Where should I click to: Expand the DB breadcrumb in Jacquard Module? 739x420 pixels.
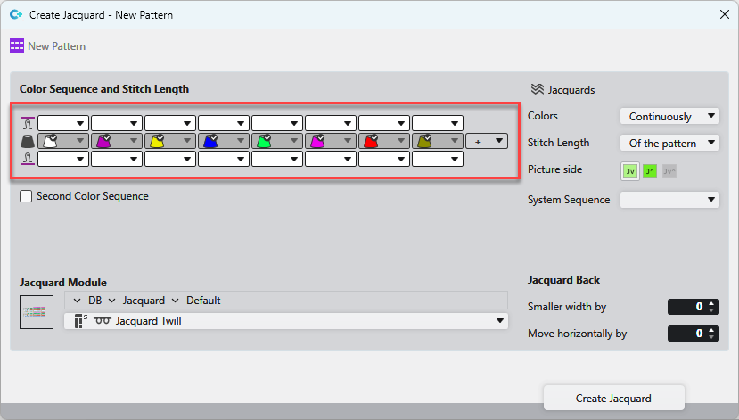pyautogui.click(x=87, y=301)
